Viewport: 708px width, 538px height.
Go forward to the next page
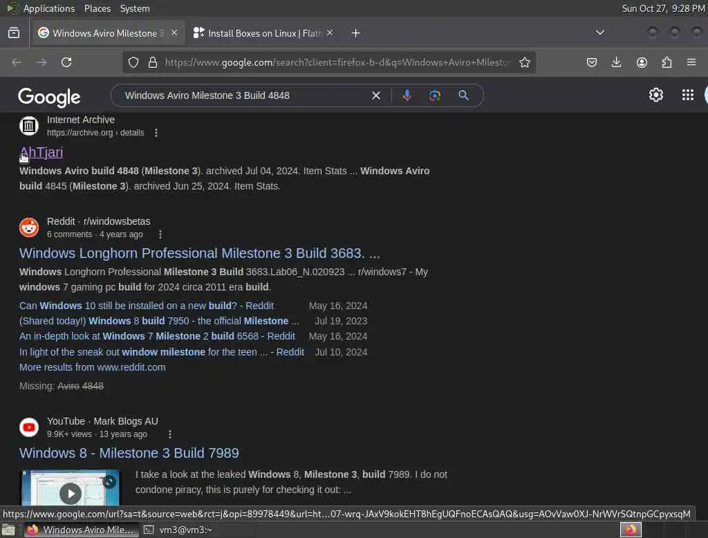click(41, 62)
